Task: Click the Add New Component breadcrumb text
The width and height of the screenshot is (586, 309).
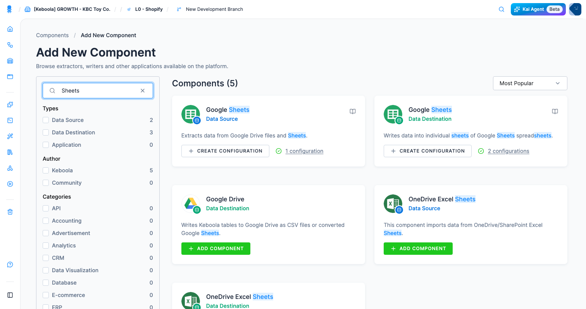Action: coord(109,35)
